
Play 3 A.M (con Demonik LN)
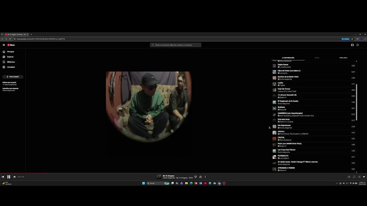click(x=313, y=96)
